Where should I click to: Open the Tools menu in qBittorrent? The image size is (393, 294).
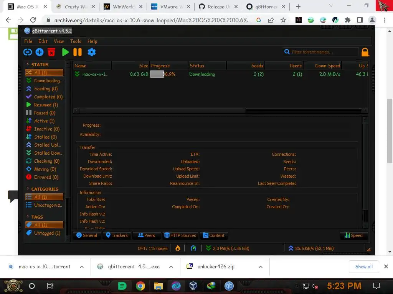click(76, 41)
